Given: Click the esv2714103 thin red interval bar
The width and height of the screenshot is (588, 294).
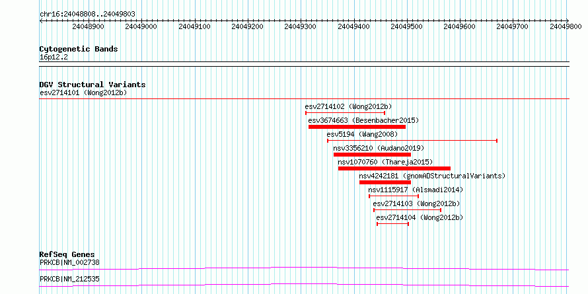Looking at the screenshot, I should (x=407, y=210).
